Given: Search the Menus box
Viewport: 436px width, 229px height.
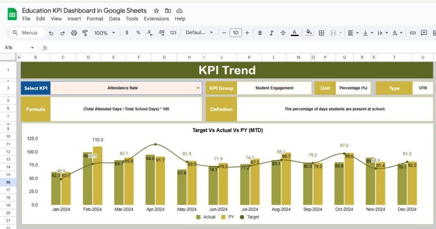Looking at the screenshot, I should [26, 33].
